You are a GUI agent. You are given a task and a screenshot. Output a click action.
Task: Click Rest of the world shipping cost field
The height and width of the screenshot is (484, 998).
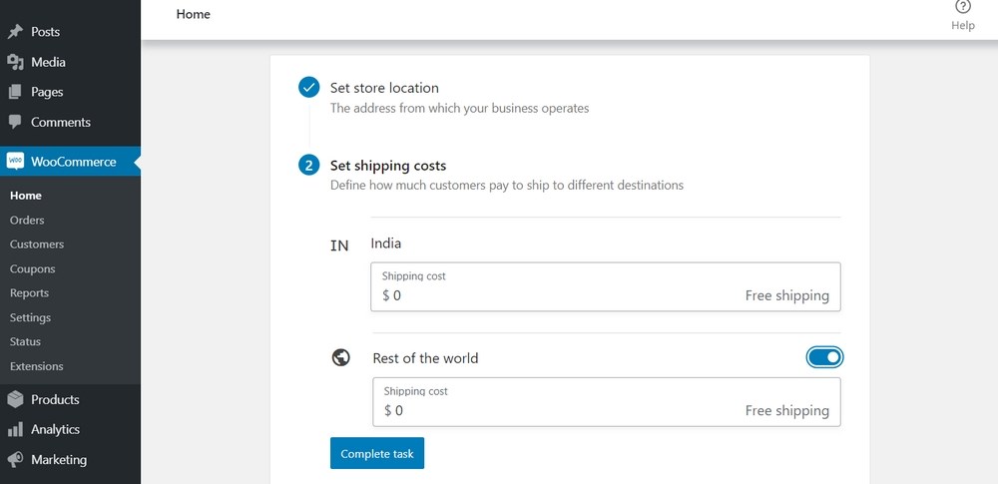click(x=606, y=402)
